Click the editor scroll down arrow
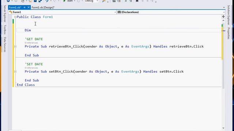The width and height of the screenshot is (234, 131). (223, 128)
